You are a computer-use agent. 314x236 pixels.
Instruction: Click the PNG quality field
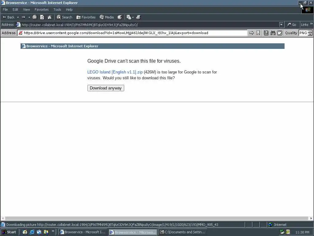[x=303, y=33]
